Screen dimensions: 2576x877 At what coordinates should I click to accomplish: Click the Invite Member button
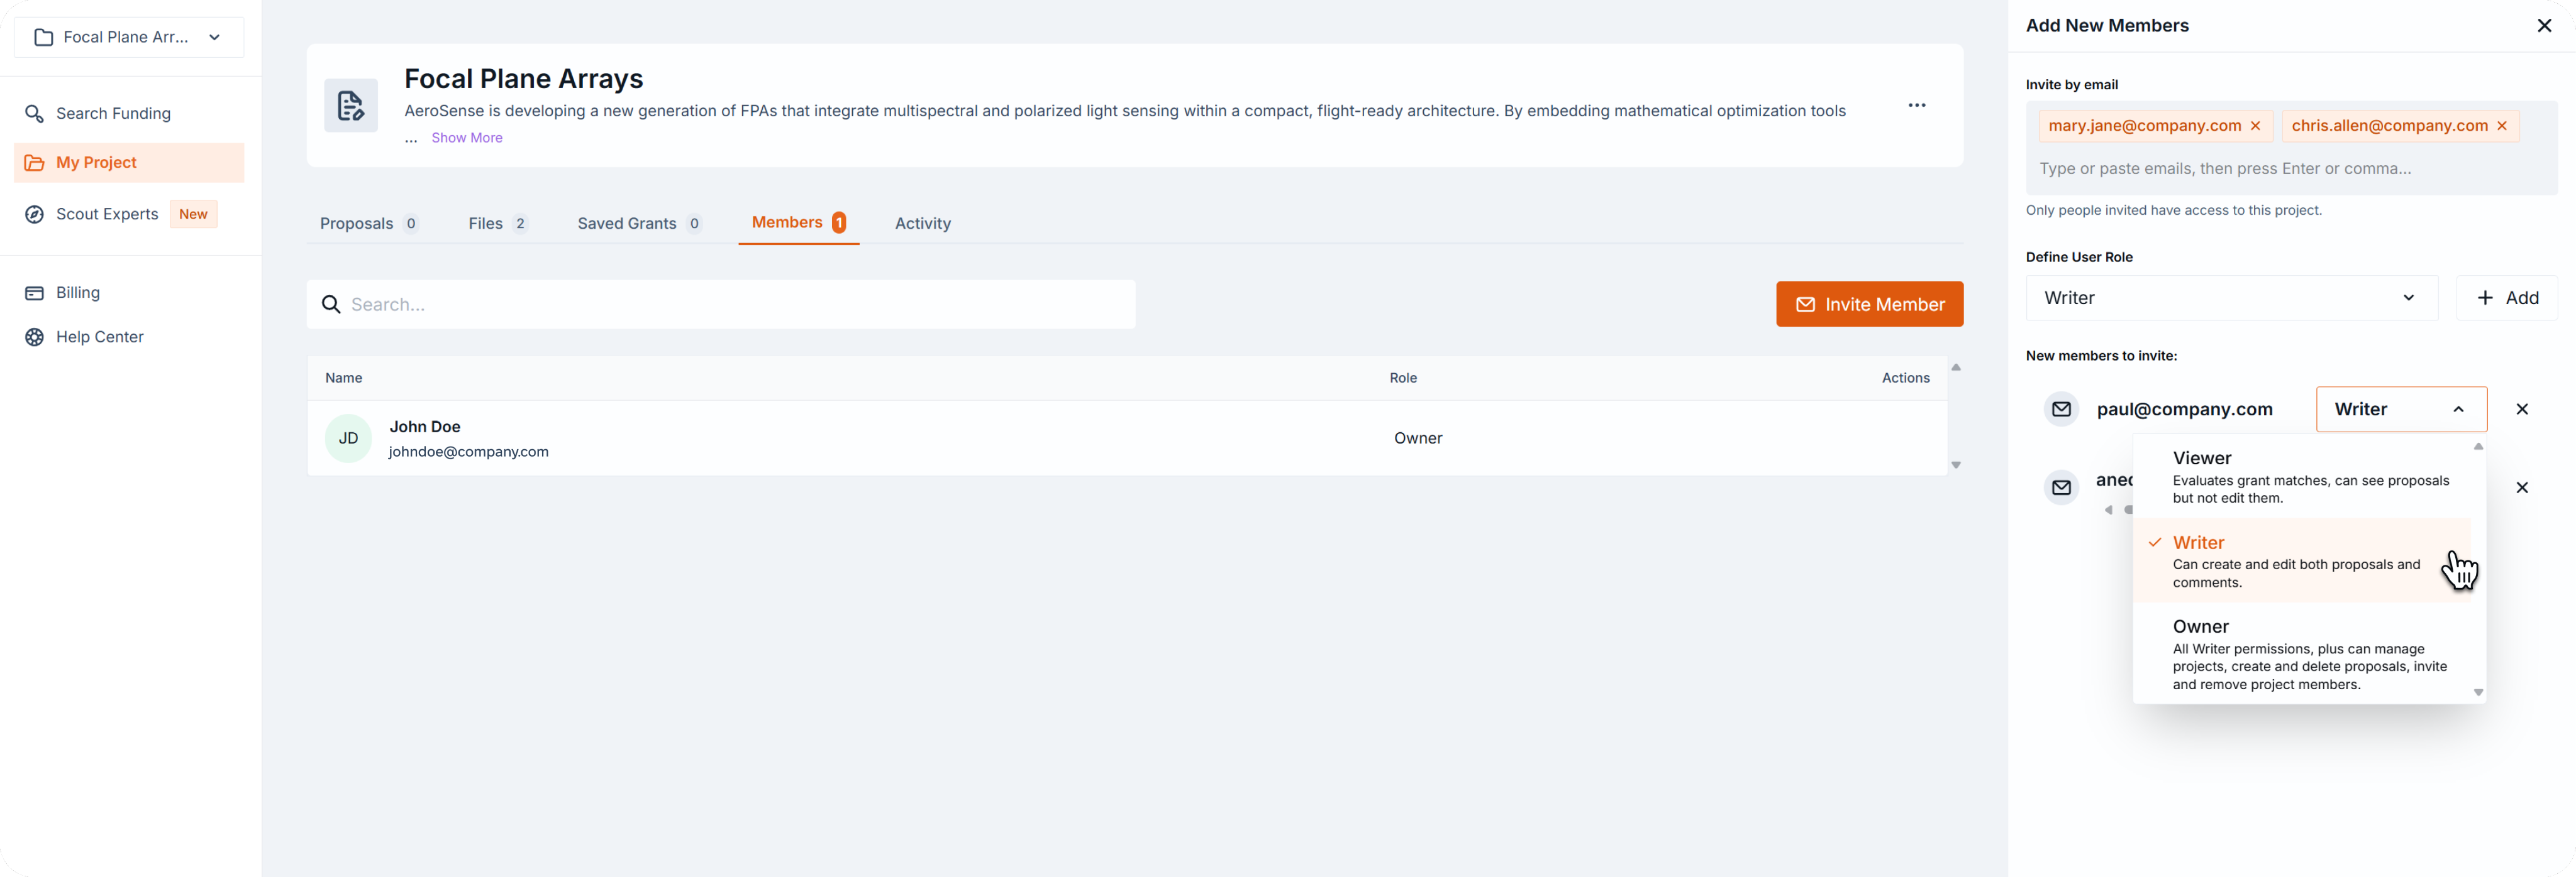(x=1868, y=305)
